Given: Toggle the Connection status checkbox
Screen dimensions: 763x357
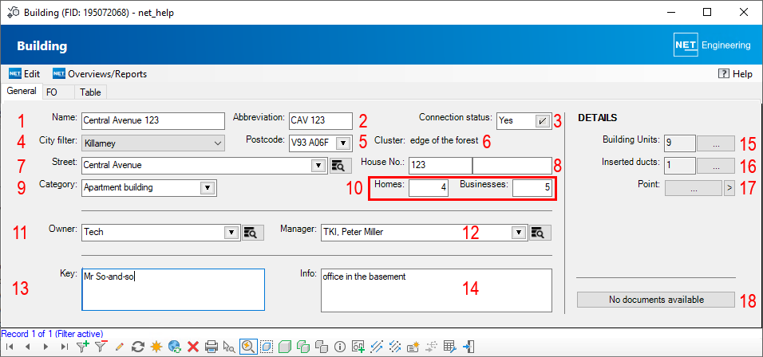Looking at the screenshot, I should tap(542, 120).
